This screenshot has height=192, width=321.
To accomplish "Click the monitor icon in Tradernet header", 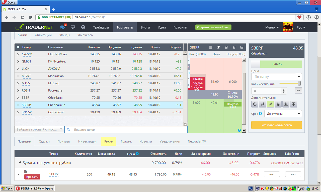I will (x=73, y=27).
